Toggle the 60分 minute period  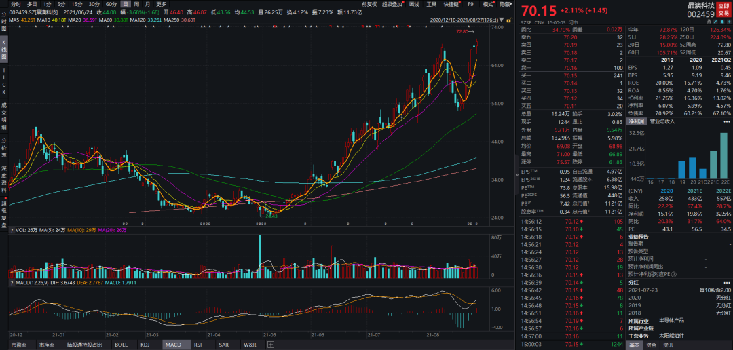111,4
